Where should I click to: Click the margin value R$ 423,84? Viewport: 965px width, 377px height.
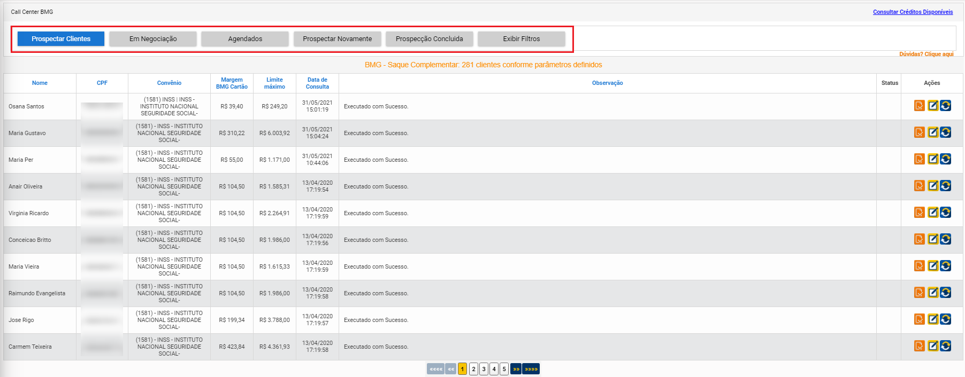pos(232,347)
